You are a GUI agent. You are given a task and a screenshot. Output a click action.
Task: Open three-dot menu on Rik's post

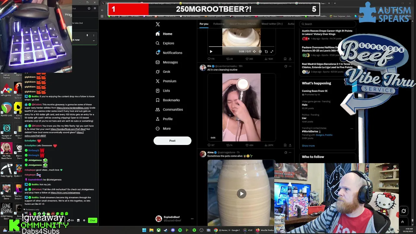tap(290, 66)
